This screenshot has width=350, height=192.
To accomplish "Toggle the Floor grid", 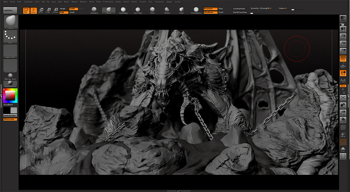I will pyautogui.click(x=343, y=66).
